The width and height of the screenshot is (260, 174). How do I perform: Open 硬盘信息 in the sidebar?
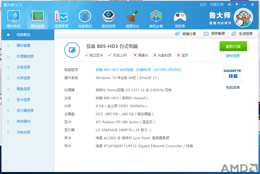(28, 89)
